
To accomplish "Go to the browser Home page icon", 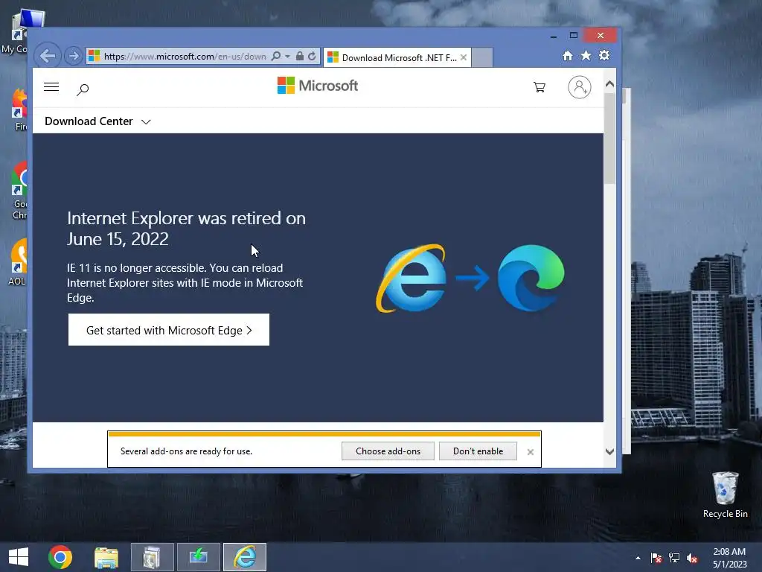I will (x=568, y=56).
